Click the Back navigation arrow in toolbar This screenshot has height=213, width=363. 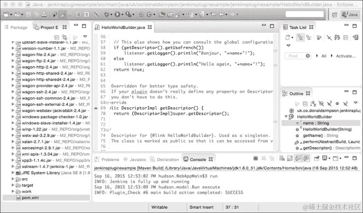(221, 14)
